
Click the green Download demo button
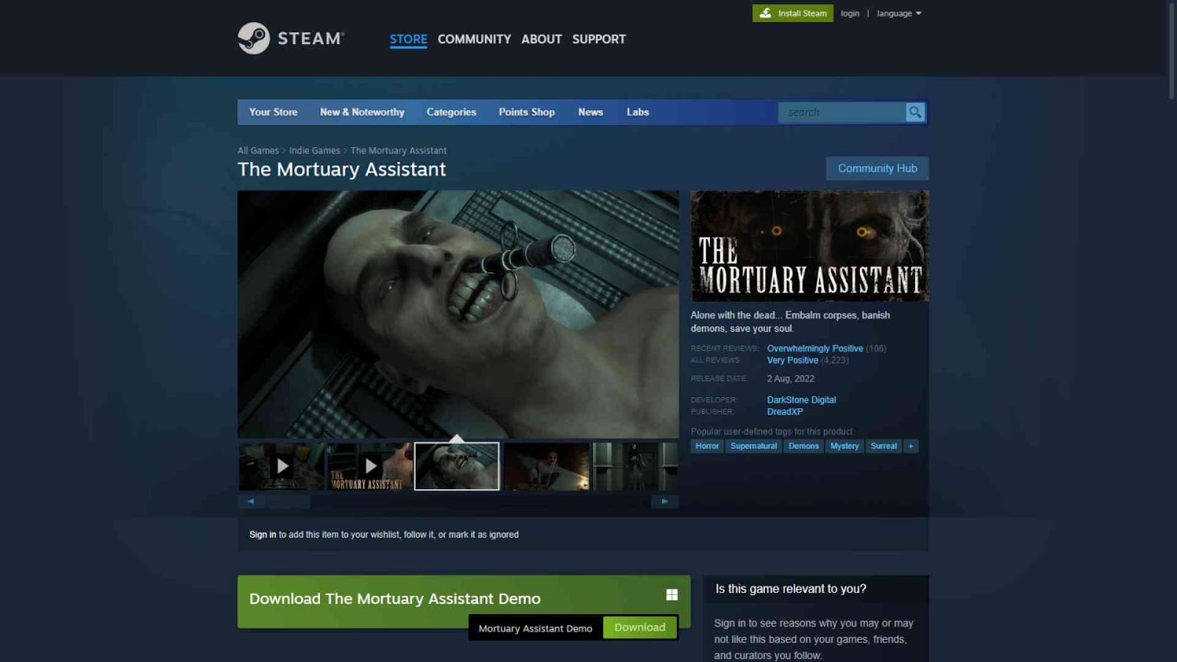[639, 627]
